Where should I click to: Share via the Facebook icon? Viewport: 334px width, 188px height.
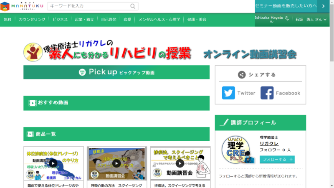point(267,93)
